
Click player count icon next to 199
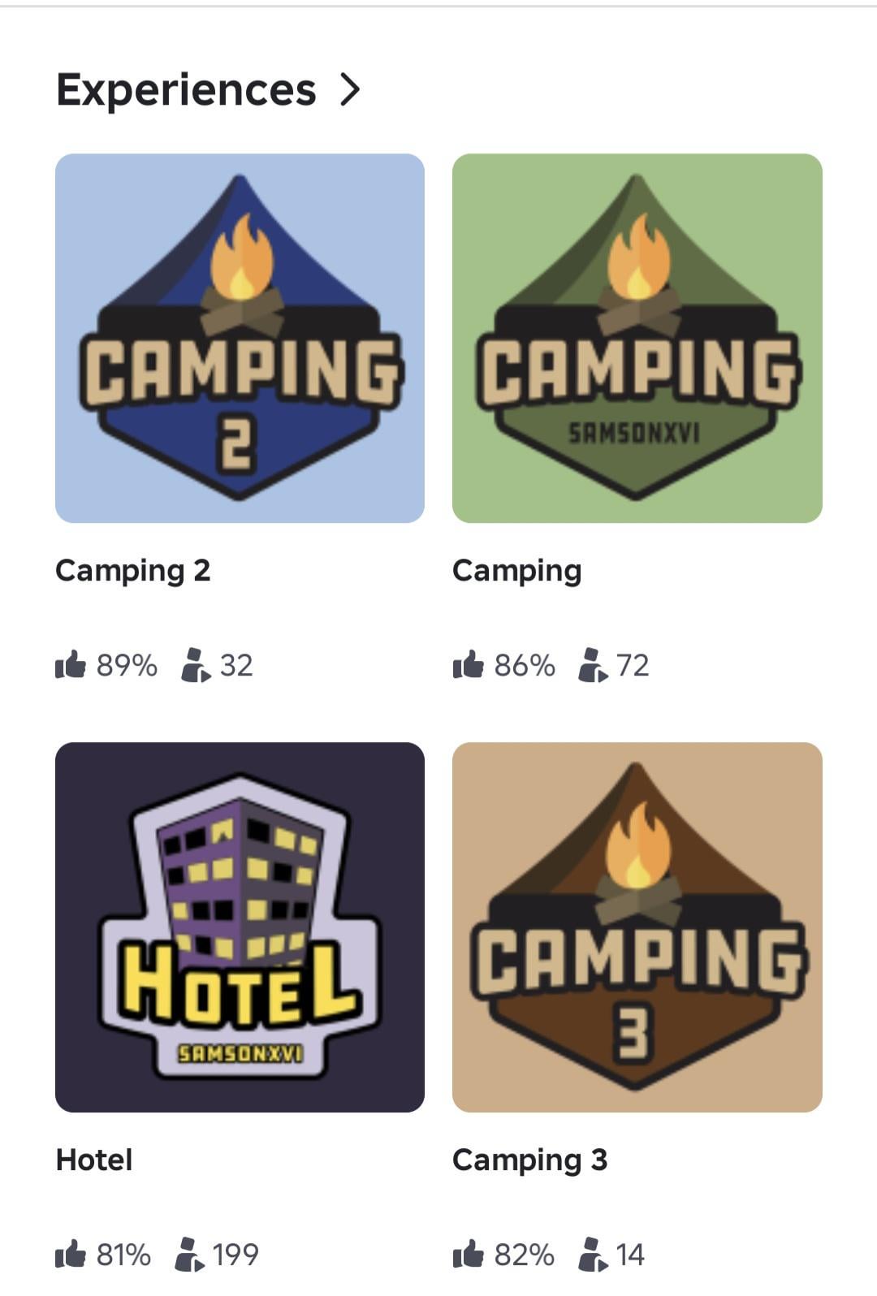point(190,1255)
